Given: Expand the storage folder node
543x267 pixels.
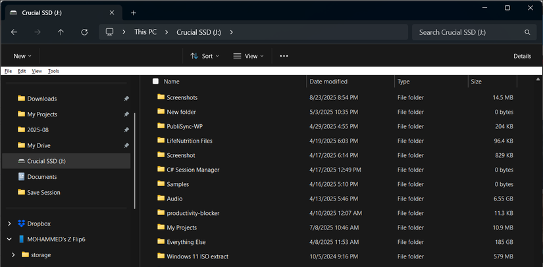Looking at the screenshot, I should pyautogui.click(x=13, y=255).
